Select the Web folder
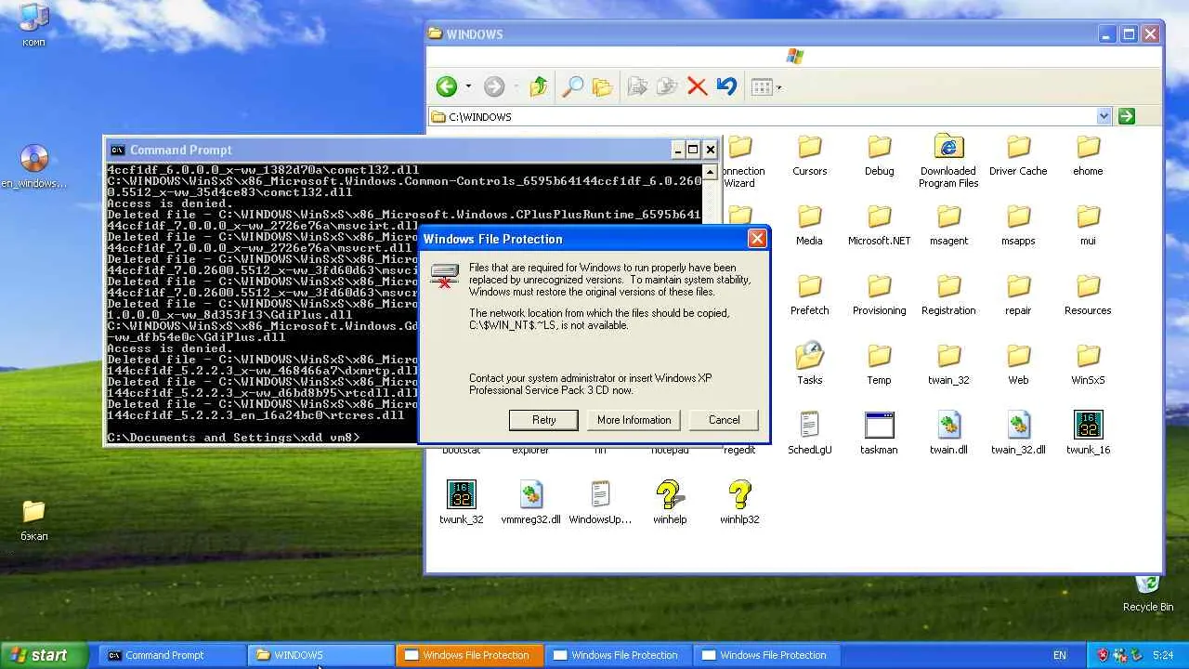Screen dimensions: 1189x669 (x=1018, y=364)
